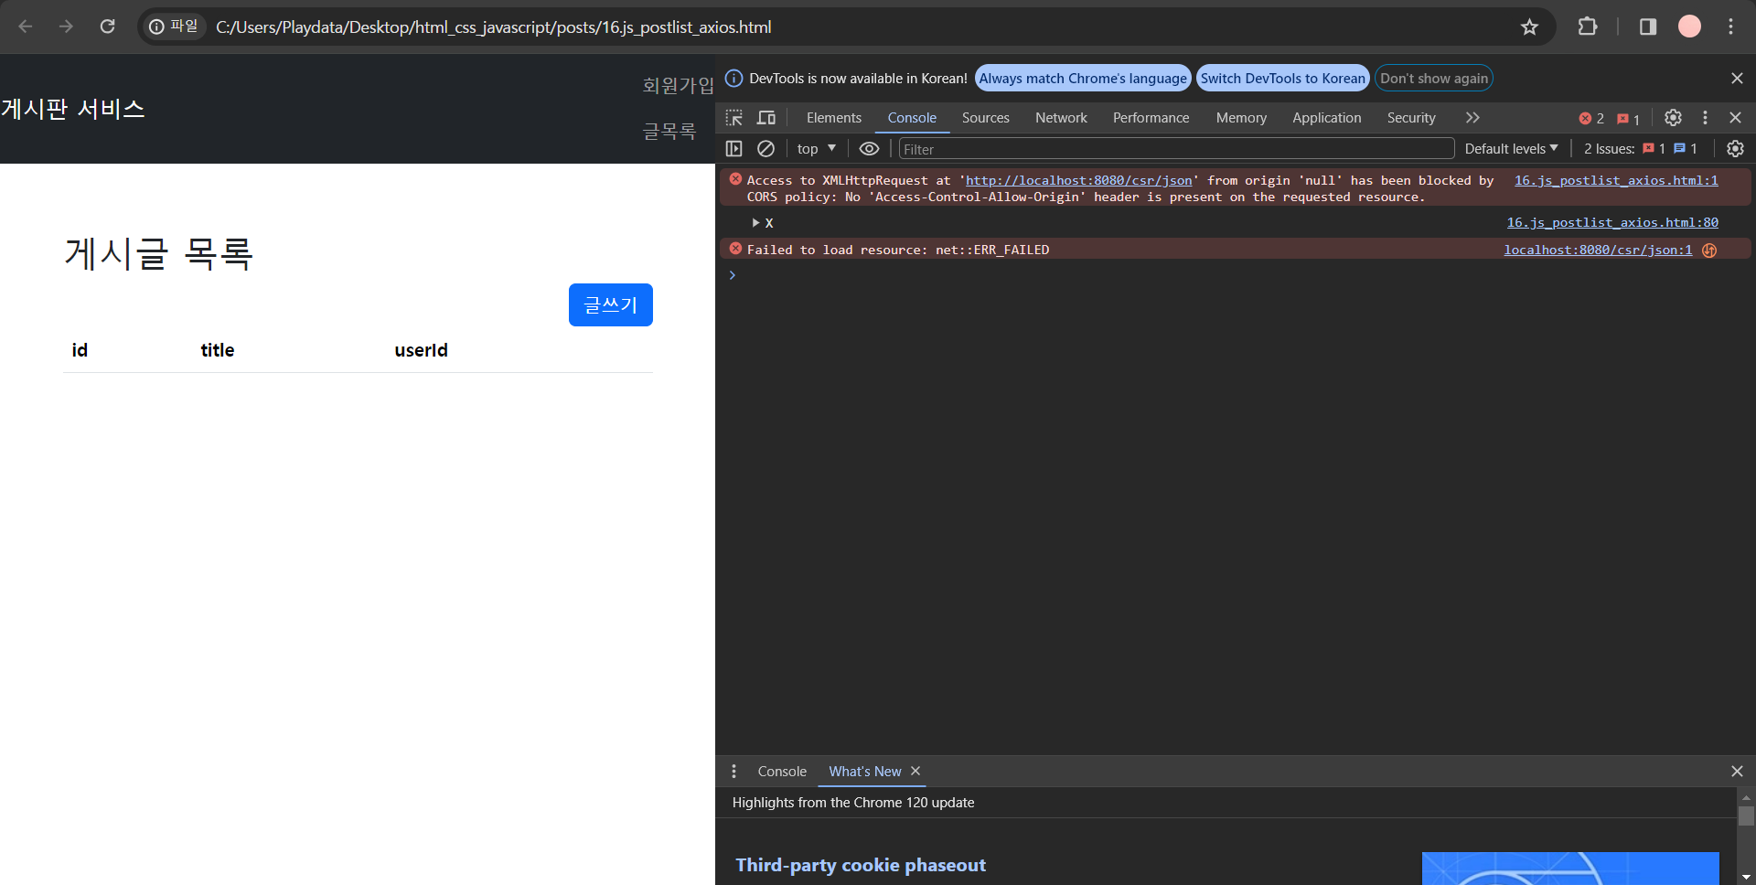Close the What's New tab

click(x=915, y=771)
